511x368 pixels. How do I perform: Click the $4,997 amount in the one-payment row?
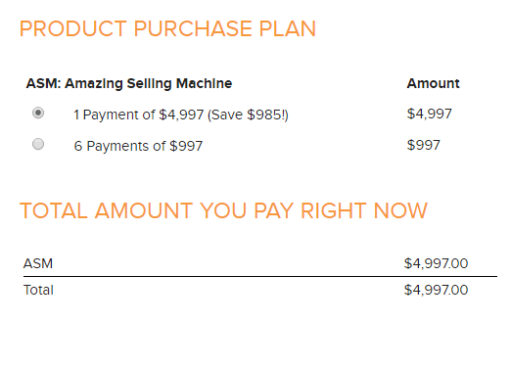point(430,114)
